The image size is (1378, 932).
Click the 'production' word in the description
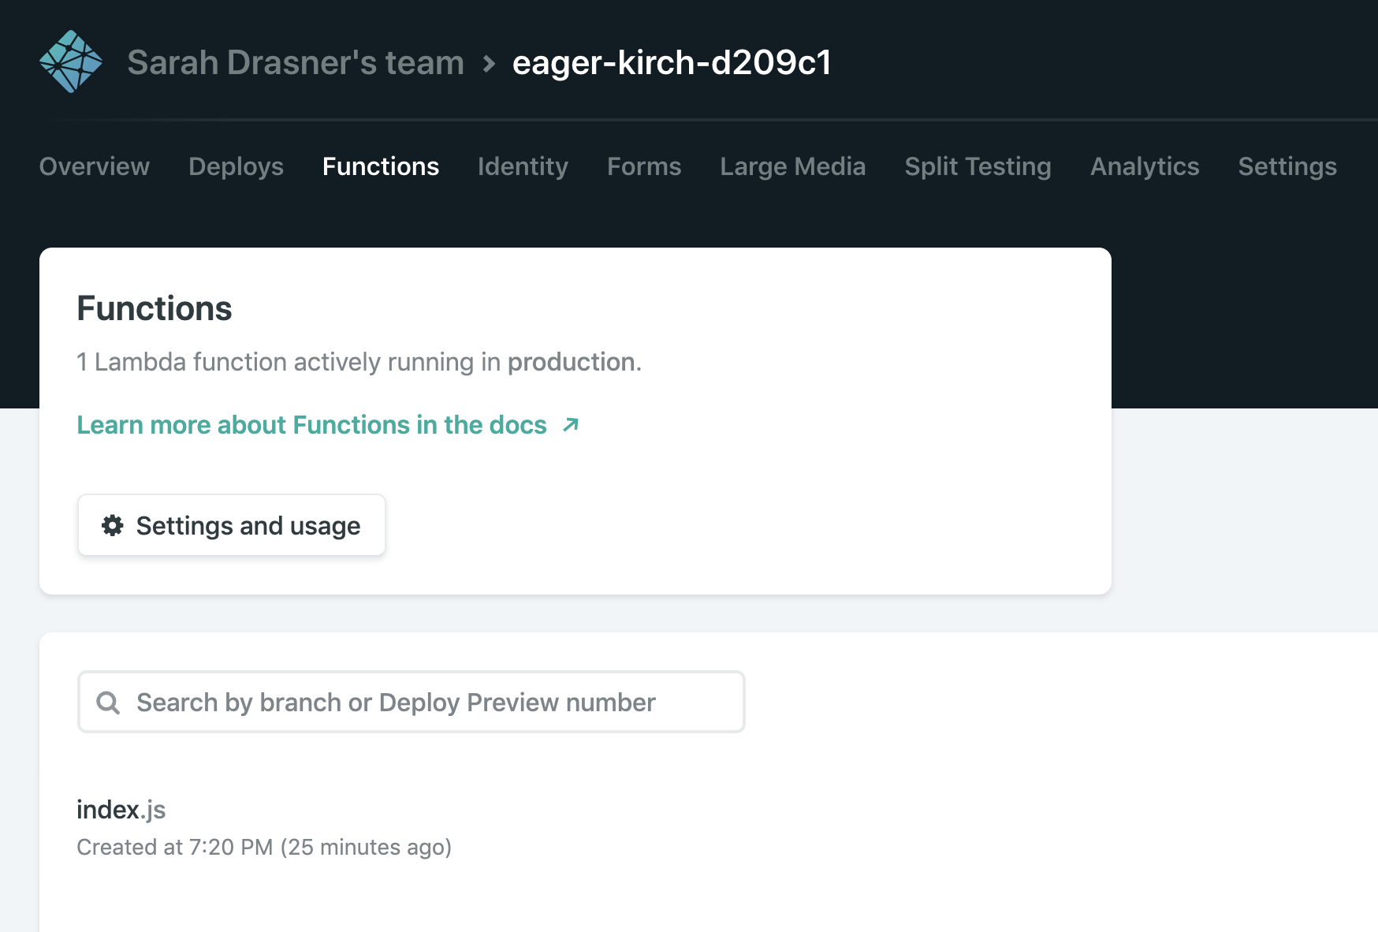(572, 362)
